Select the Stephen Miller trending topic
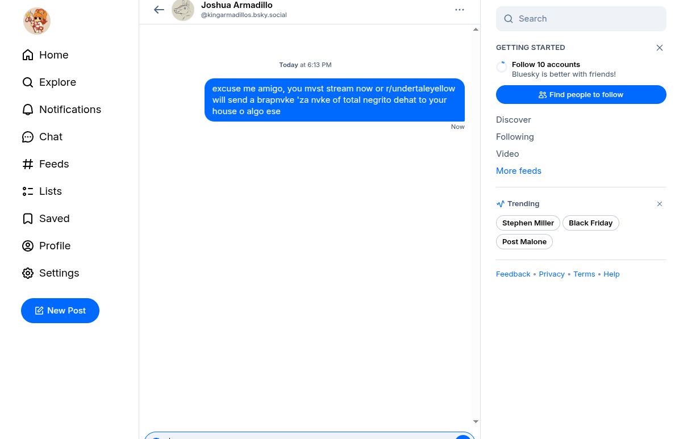This screenshot has width=700, height=439. tap(528, 223)
